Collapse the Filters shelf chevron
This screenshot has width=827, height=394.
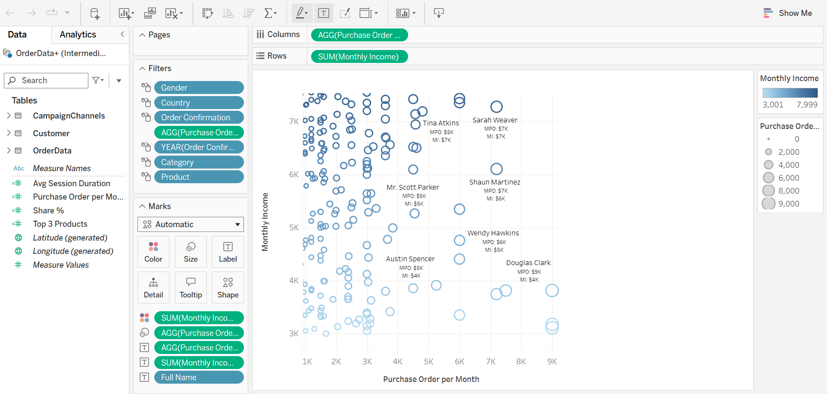coord(142,69)
